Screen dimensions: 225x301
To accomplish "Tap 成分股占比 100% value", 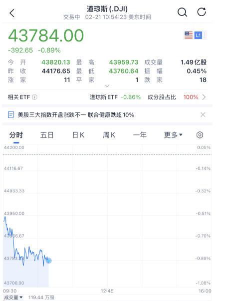I will point(191,97).
